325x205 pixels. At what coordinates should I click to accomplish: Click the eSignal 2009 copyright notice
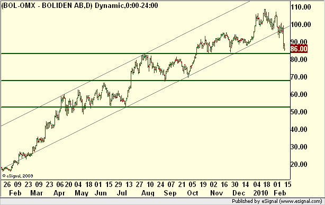point(17,176)
